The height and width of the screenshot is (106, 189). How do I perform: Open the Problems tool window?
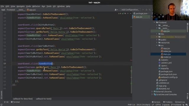[168, 102]
